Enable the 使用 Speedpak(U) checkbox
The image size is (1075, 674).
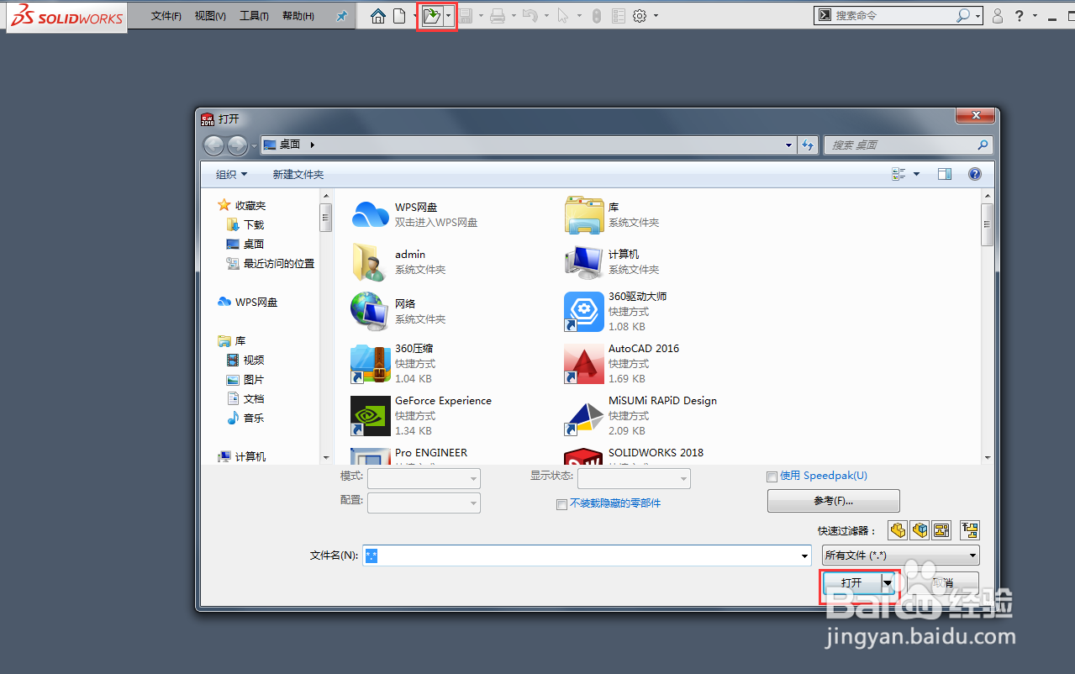(772, 477)
